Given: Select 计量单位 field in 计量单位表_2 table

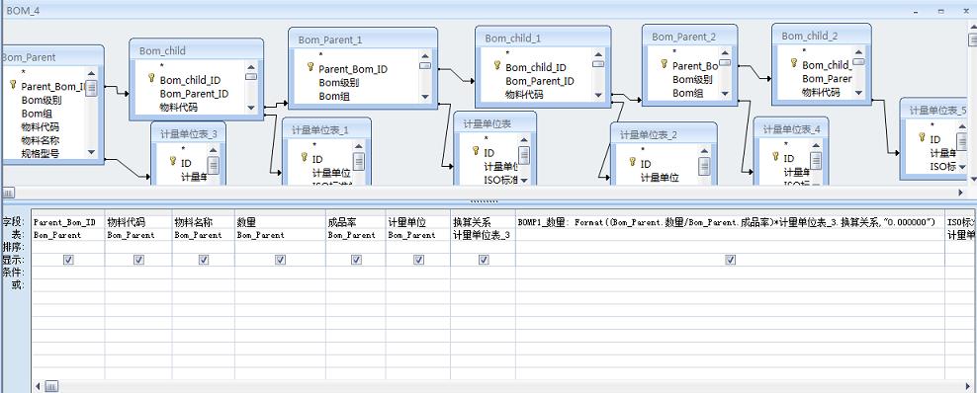Looking at the screenshot, I should click(x=660, y=177).
